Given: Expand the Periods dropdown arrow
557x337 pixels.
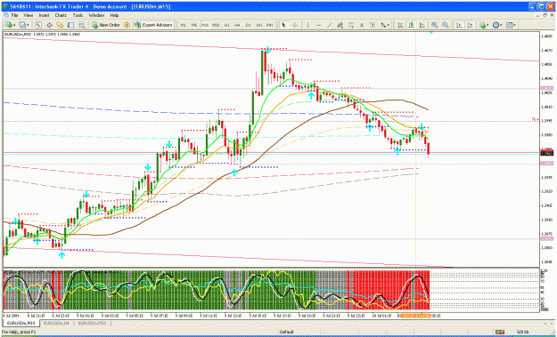Looking at the screenshot, I should tap(501, 26).
